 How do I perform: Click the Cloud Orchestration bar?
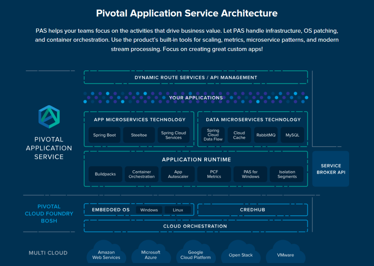pos(196,226)
